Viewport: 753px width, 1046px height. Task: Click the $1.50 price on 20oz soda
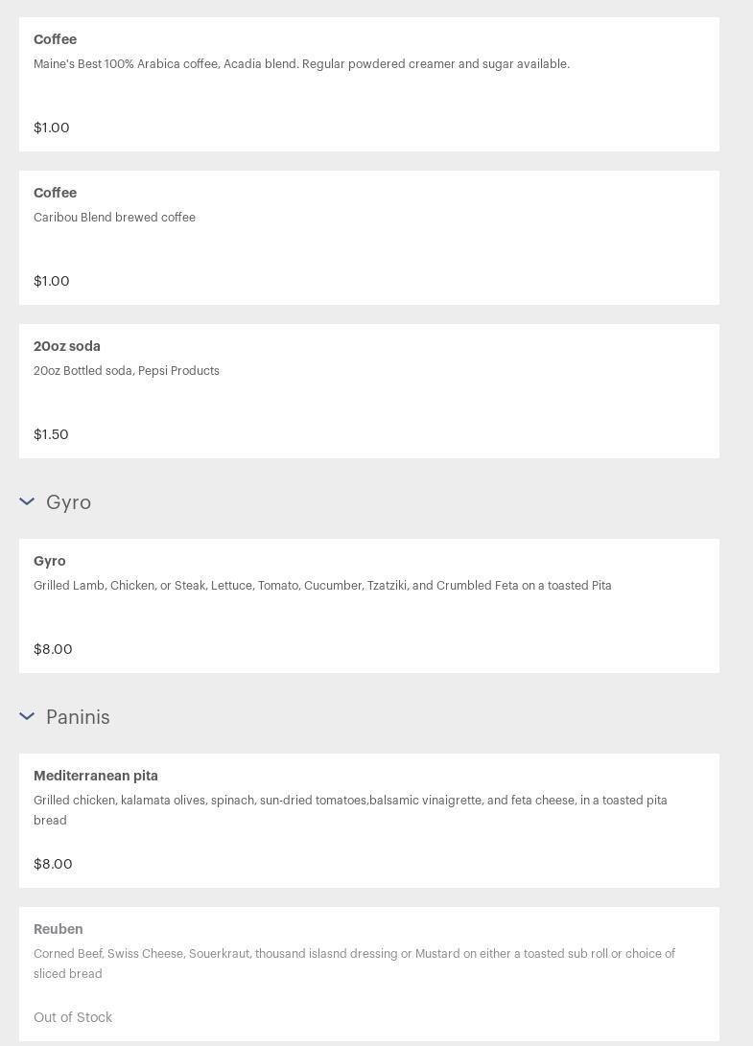pos(51,434)
